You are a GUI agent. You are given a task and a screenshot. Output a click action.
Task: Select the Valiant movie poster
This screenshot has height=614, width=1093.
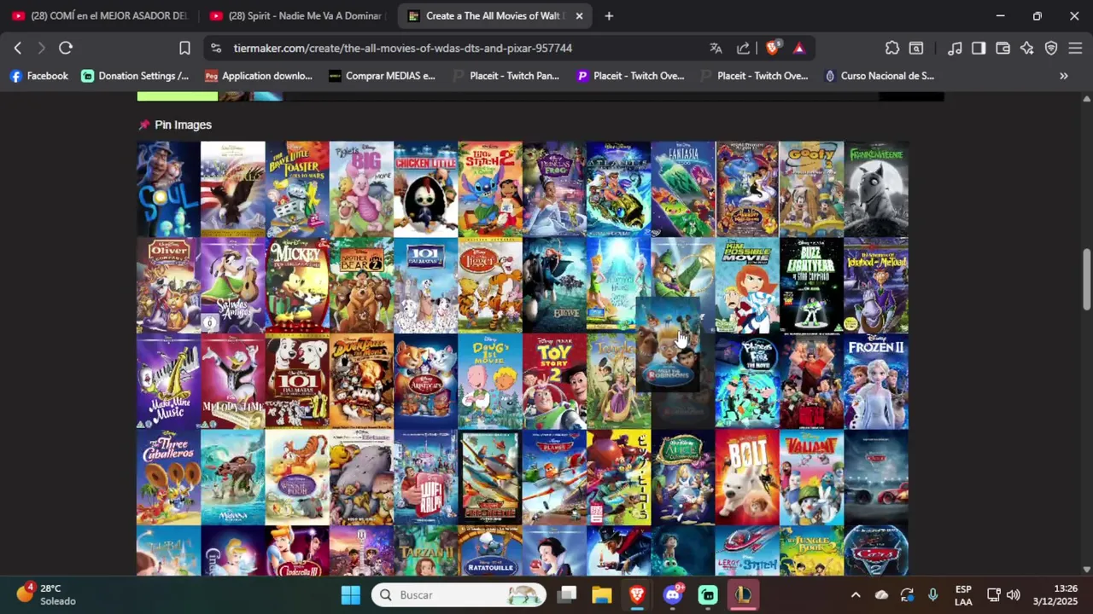click(811, 478)
